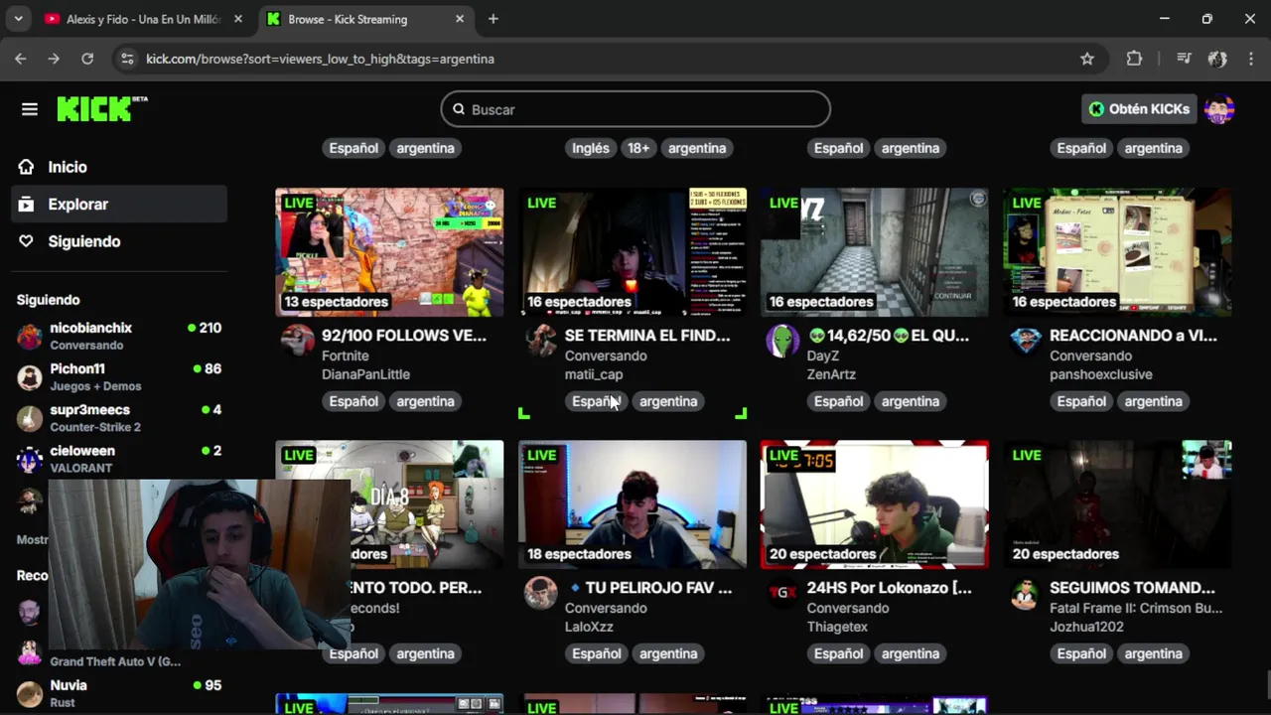The width and height of the screenshot is (1271, 715).
Task: Go back to the previous page
Action: [21, 59]
